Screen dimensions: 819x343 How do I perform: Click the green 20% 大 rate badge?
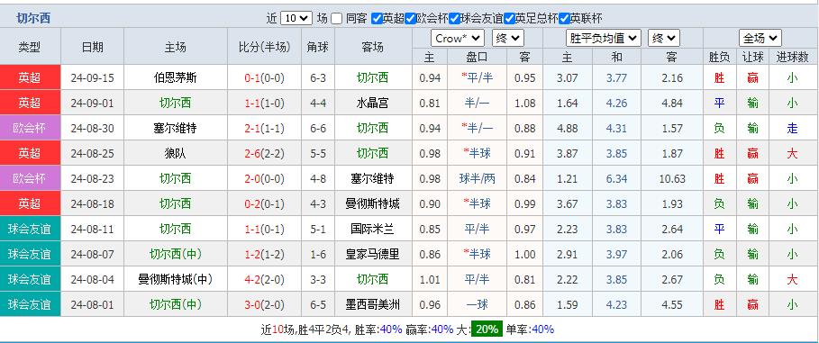point(487,329)
